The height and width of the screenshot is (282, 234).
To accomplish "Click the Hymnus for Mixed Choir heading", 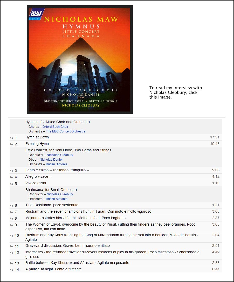I will tap(58, 122).
